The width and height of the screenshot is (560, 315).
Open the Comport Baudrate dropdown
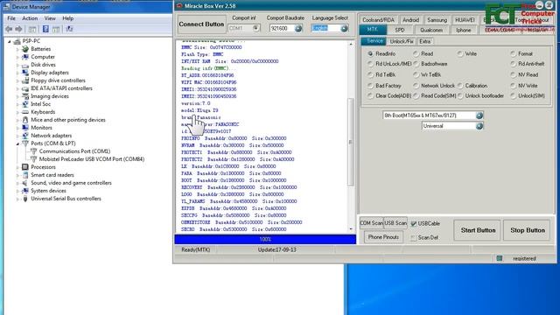tap(298, 28)
